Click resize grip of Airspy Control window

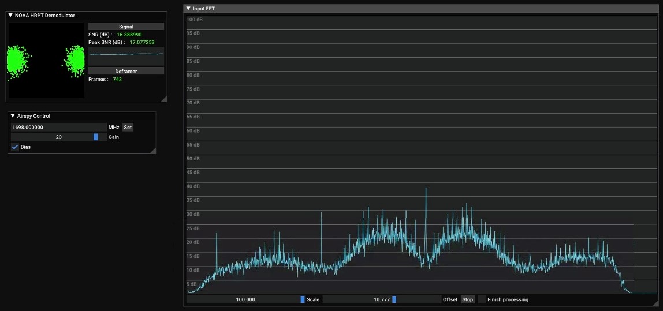pyautogui.click(x=152, y=151)
